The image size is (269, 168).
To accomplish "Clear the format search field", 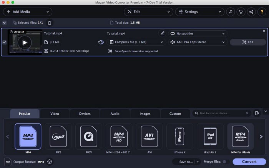I will (247, 113).
